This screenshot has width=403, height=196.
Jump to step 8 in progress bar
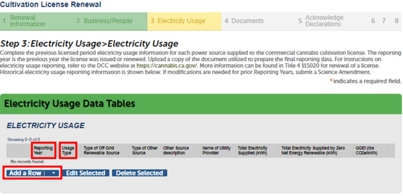396,21
